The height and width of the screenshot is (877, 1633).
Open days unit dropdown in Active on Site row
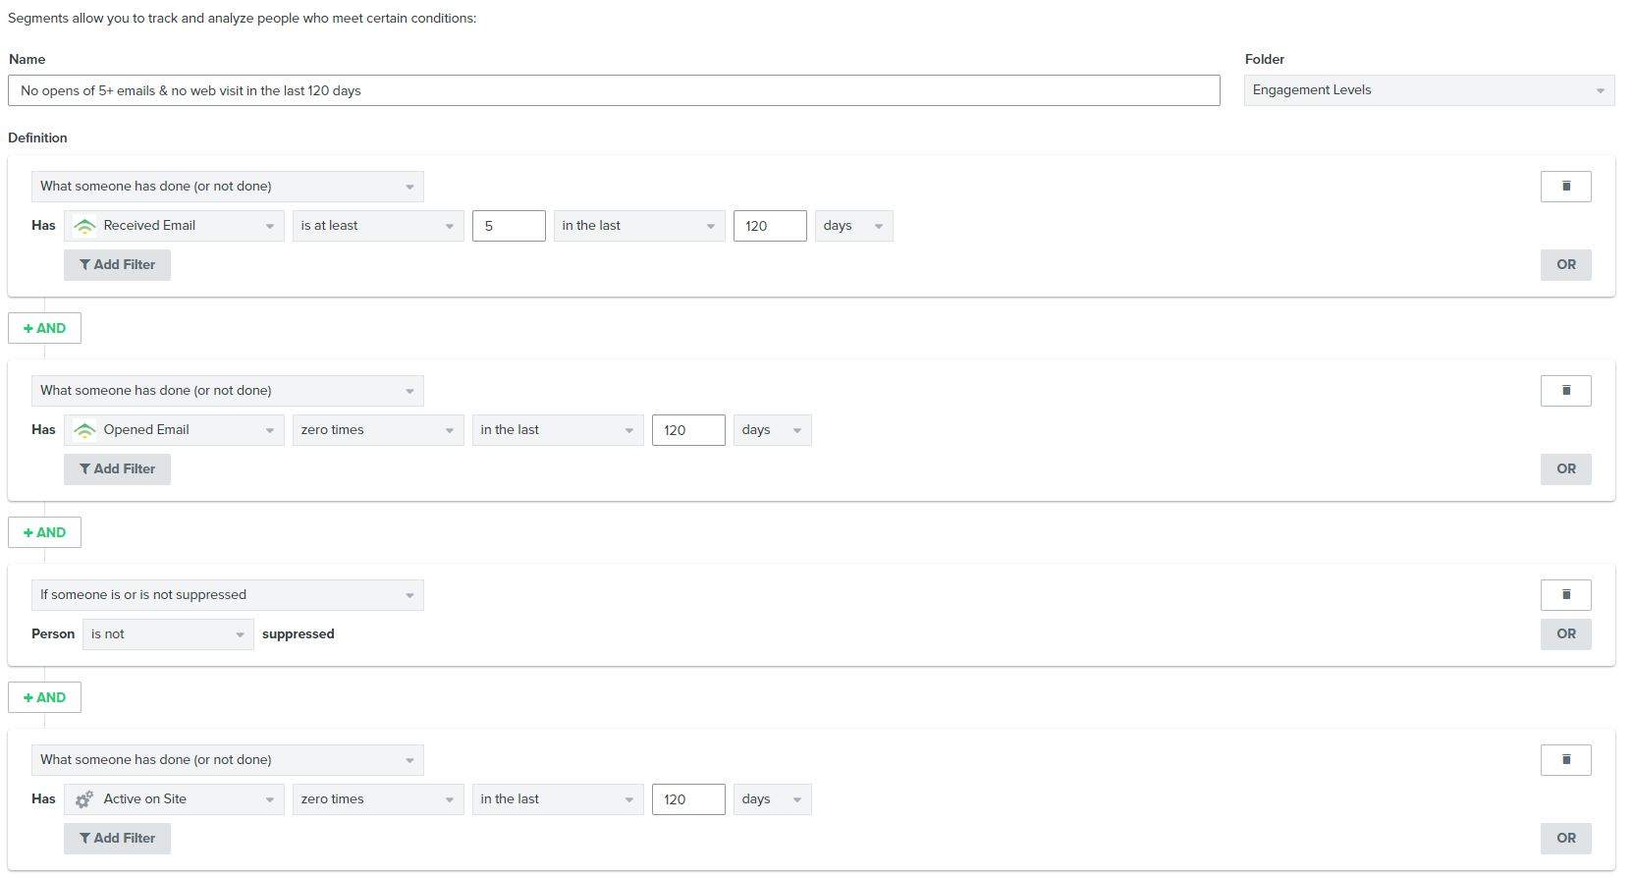pyautogui.click(x=772, y=799)
